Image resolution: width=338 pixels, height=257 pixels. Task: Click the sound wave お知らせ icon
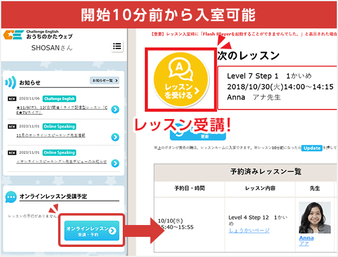10,82
